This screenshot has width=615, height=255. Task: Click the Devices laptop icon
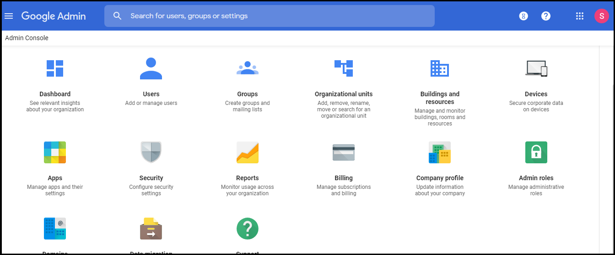click(536, 68)
